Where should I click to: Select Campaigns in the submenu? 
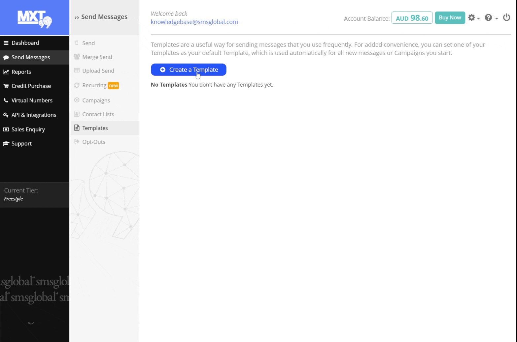click(96, 100)
